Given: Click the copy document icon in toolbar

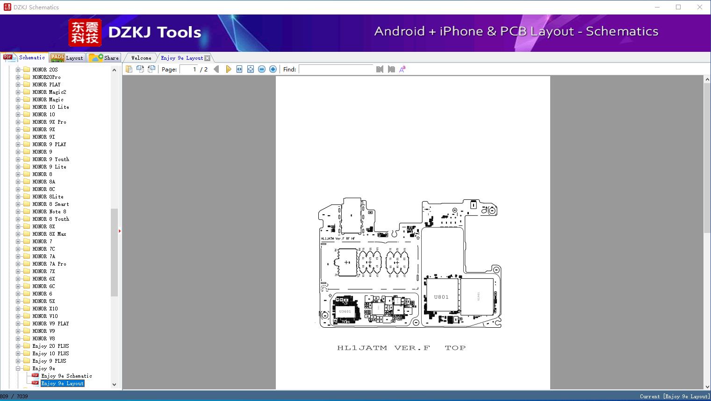Looking at the screenshot, I should (129, 69).
